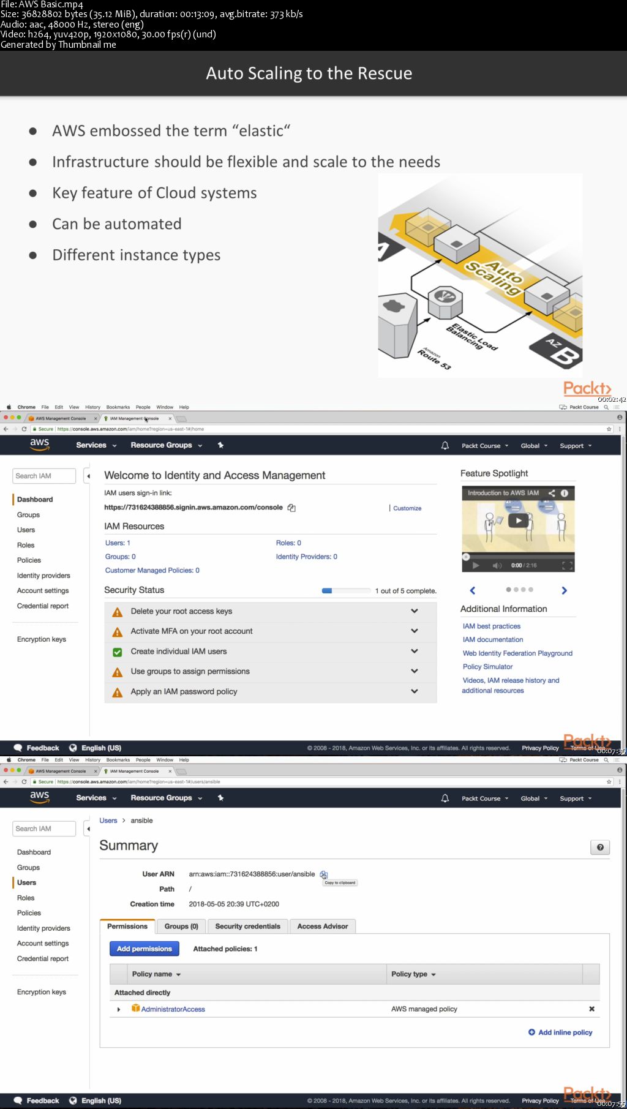Open the Services dropdown on the IAM dashboard page

point(96,445)
